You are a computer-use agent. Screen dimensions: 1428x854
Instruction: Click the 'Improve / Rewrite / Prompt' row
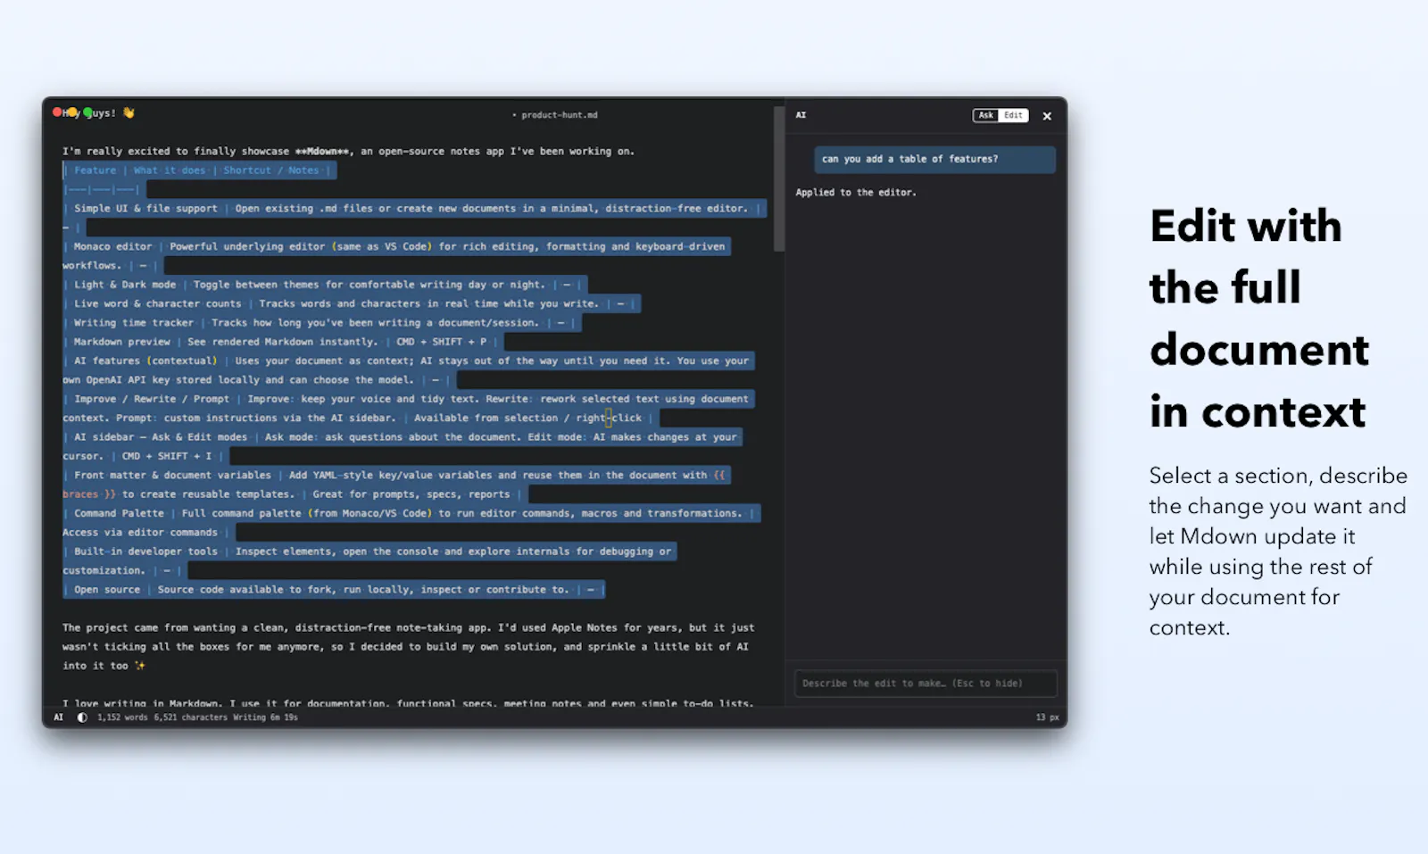(409, 409)
